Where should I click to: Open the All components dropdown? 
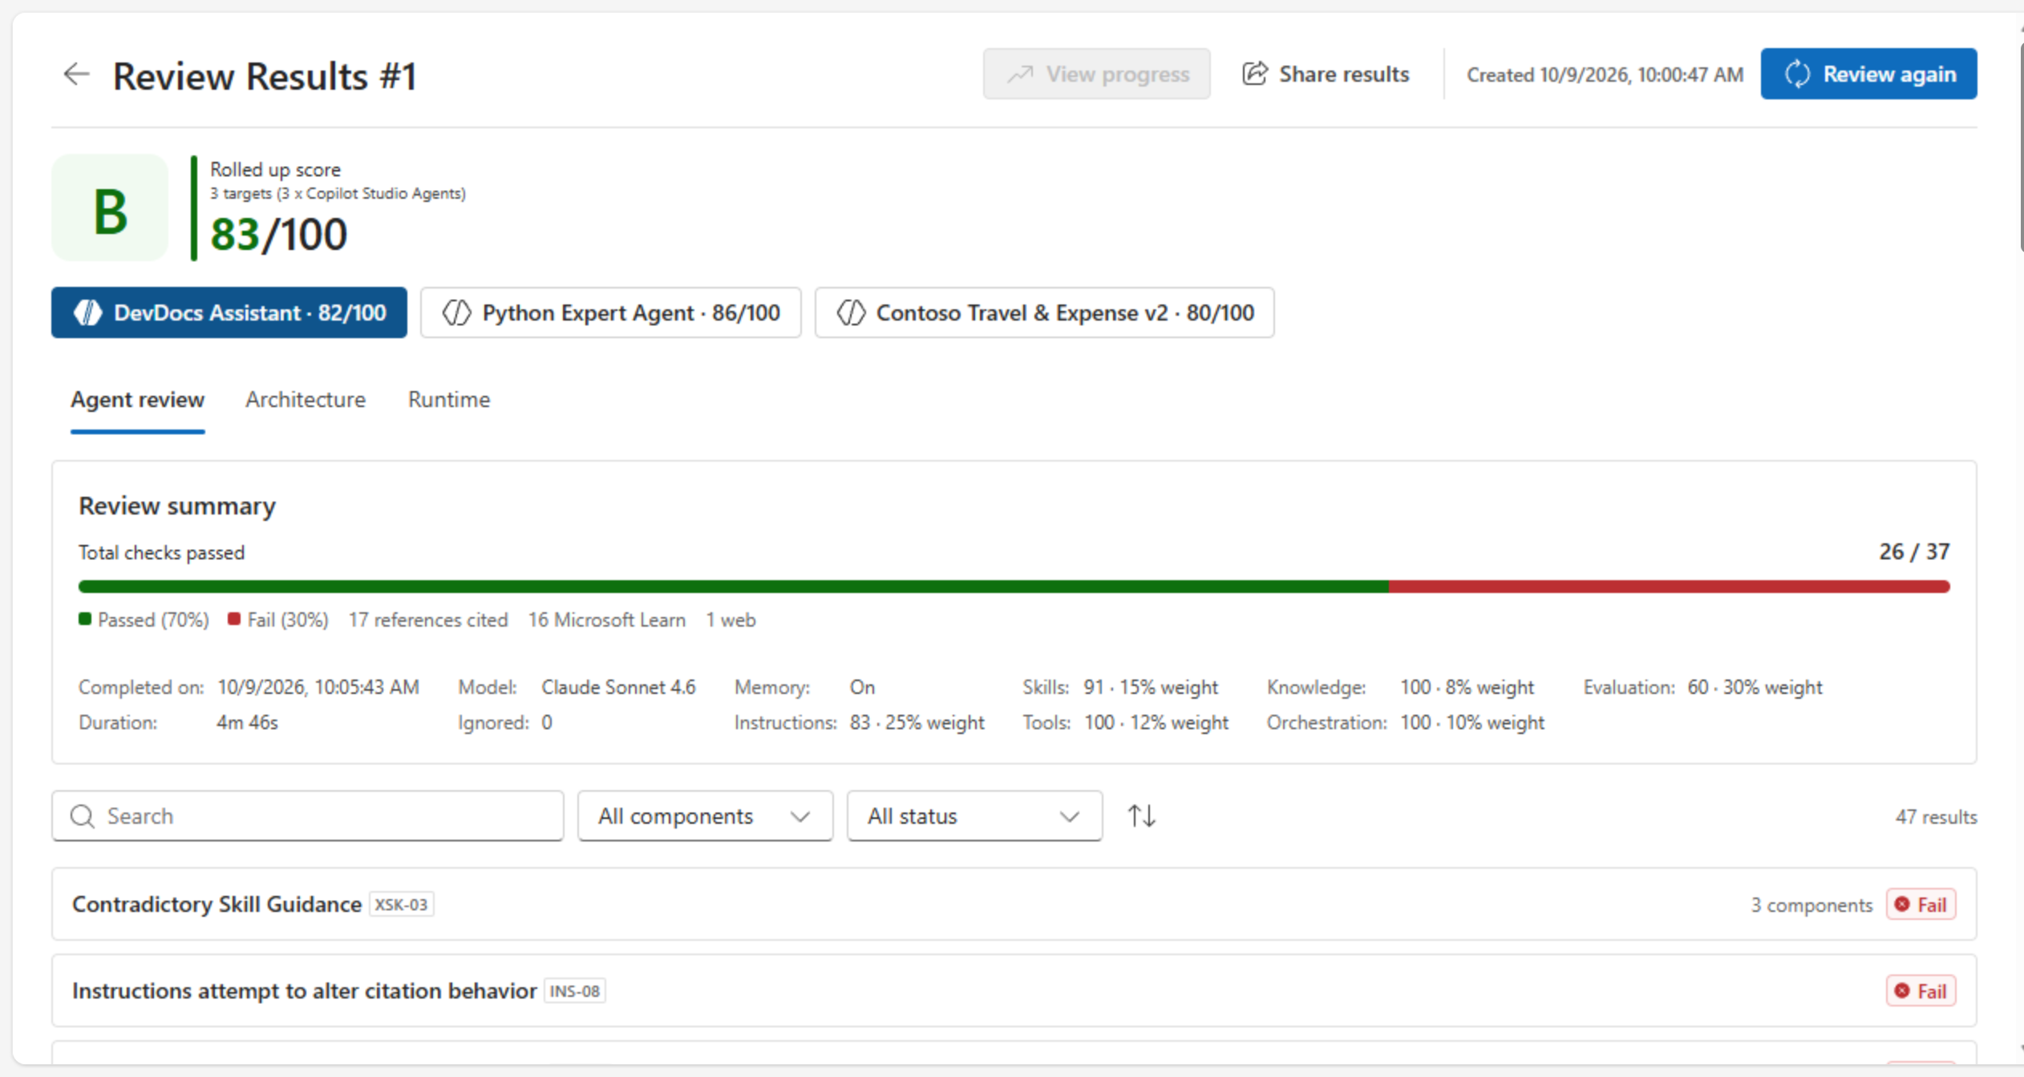[705, 816]
